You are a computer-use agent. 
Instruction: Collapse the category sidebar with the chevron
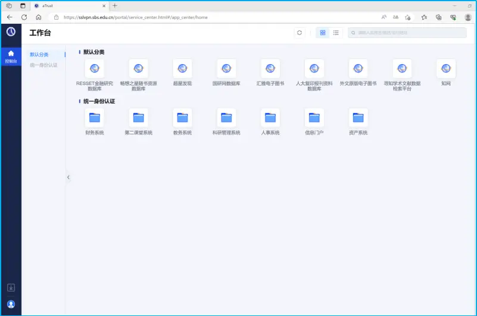coord(68,177)
